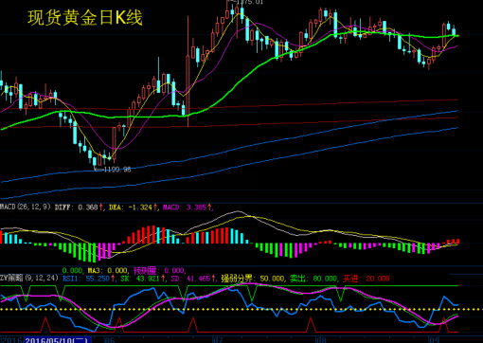Open the ZY策略(9,12,24) indicator label
This screenshot has width=483, height=343.
pos(29,278)
